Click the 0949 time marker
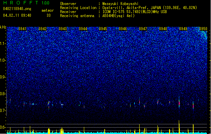The height and width of the screenshot is (134, 211). coord(183,29)
